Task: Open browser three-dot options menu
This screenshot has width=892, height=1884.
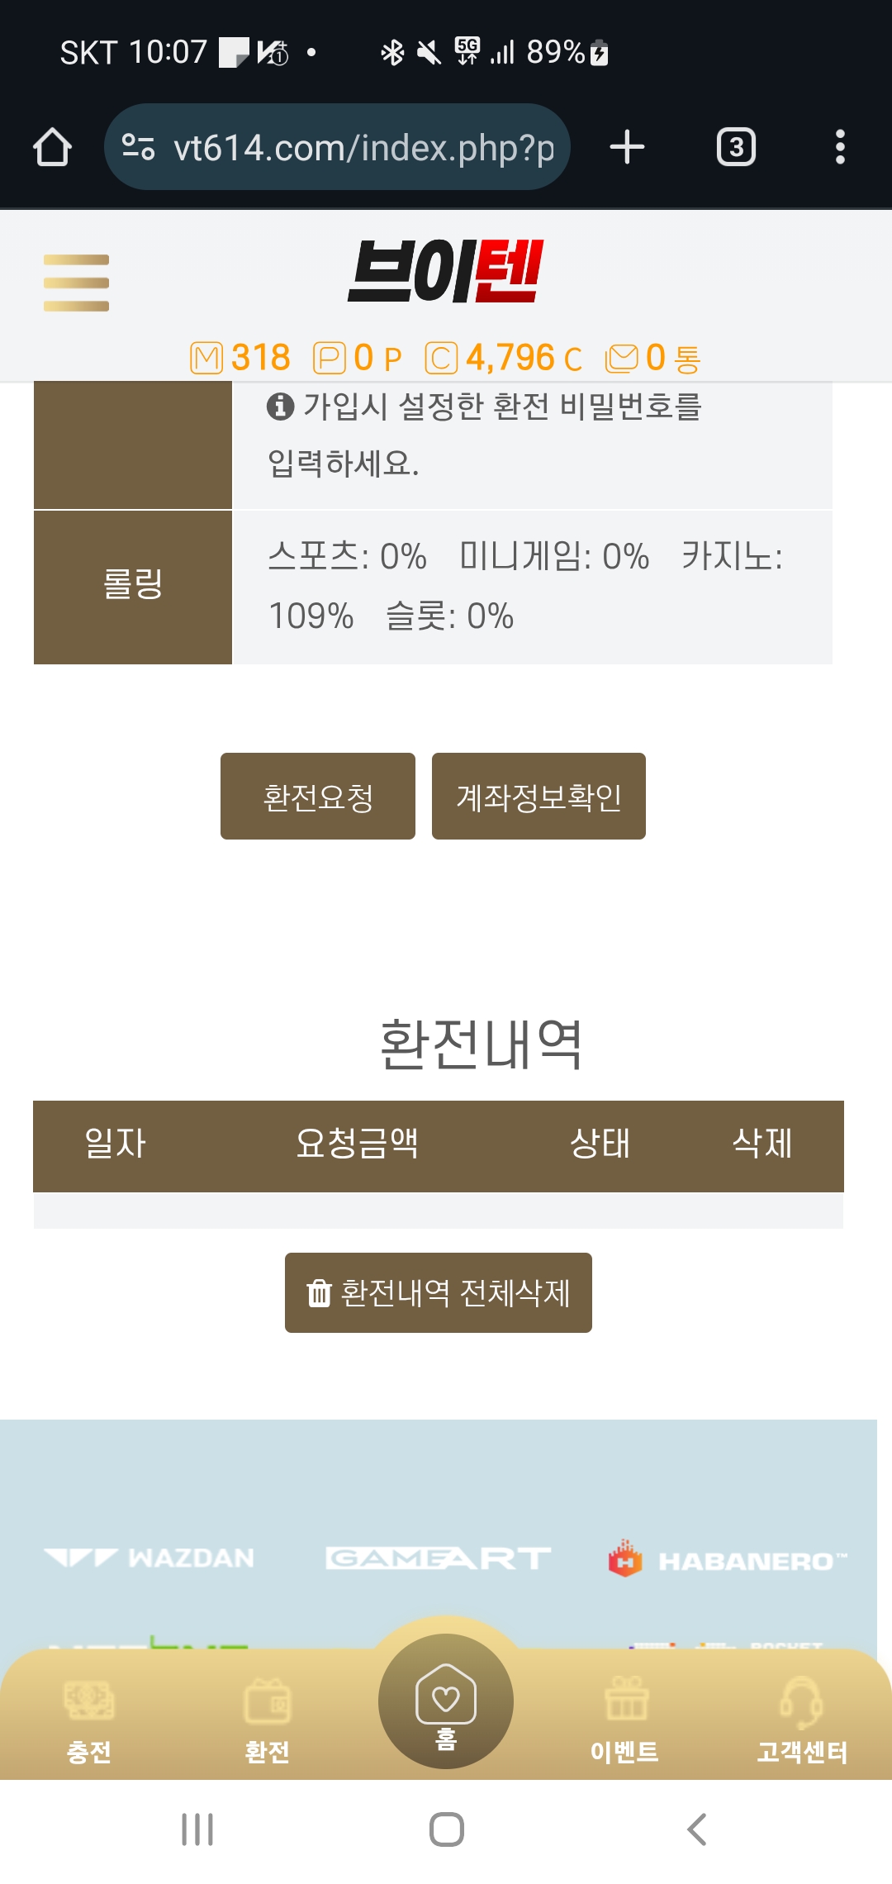Action: pyautogui.click(x=840, y=147)
